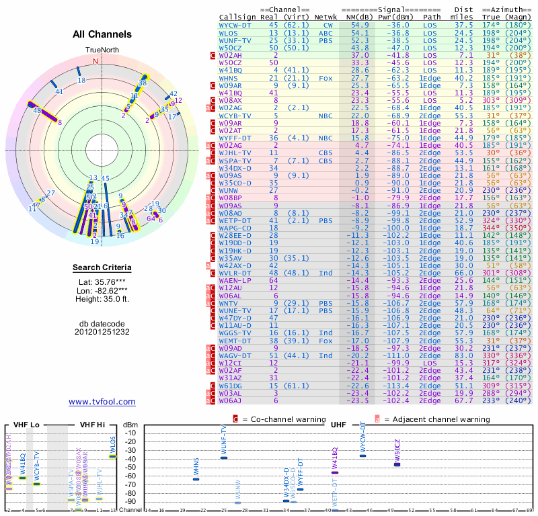Viewport: 538px width, 516px height.
Task: Select WJHL-TV callsign in the table
Action: (235, 153)
